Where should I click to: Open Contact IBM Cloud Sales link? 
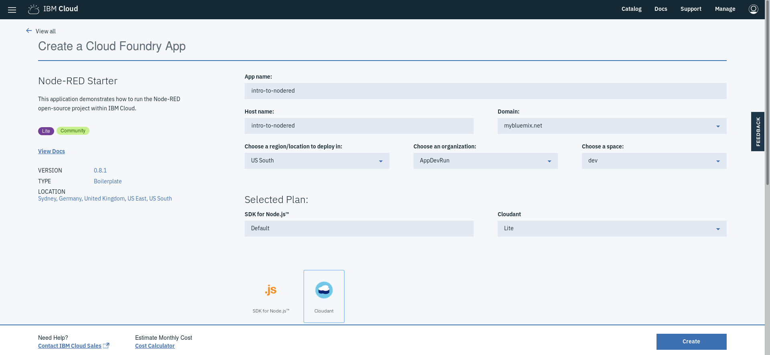[x=70, y=346]
